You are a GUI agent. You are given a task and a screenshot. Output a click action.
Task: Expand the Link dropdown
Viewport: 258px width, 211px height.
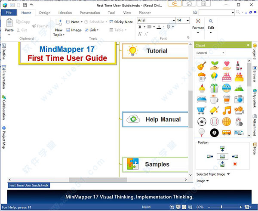click(98, 30)
